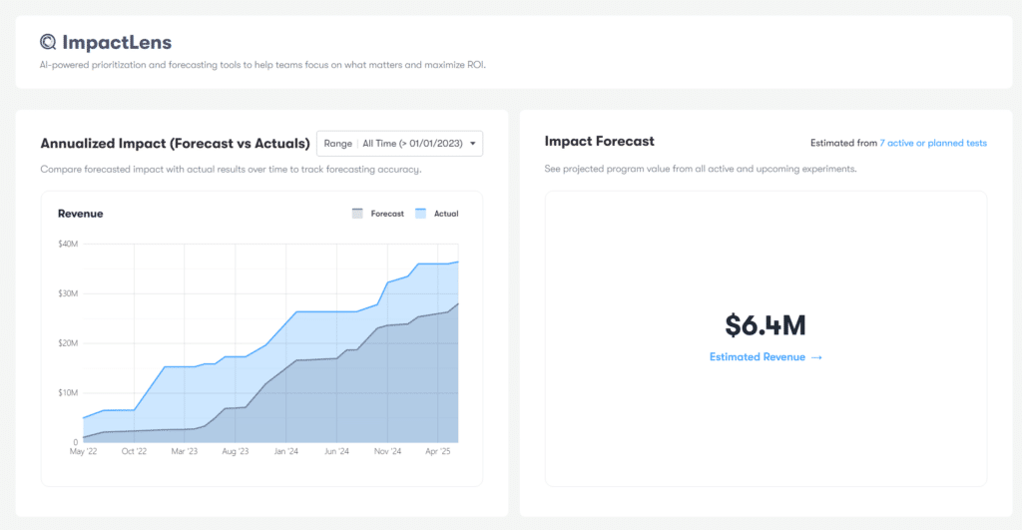Click the Jan '24 x-axis label

(285, 451)
